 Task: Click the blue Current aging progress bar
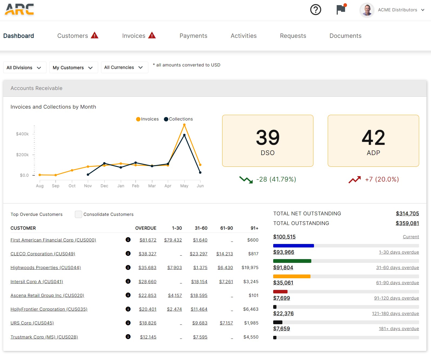tap(293, 246)
